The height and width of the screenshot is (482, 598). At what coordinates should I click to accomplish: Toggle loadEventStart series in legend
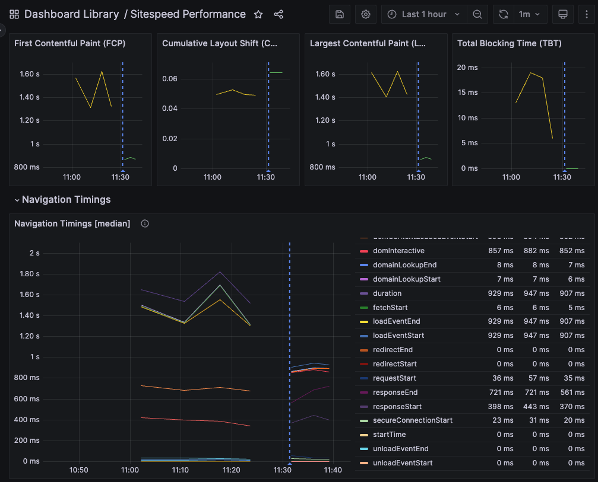[x=398, y=336]
